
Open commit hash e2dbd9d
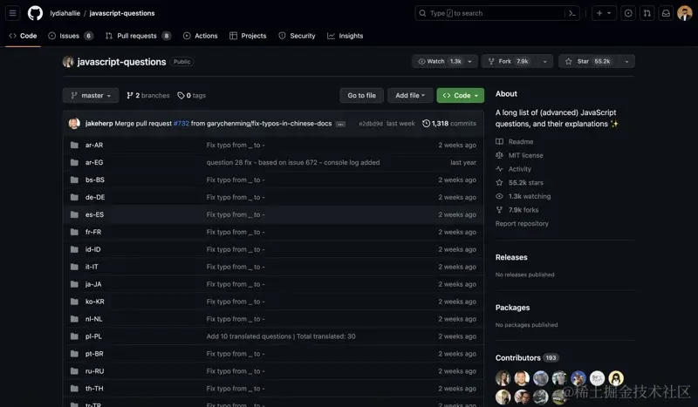coord(370,124)
